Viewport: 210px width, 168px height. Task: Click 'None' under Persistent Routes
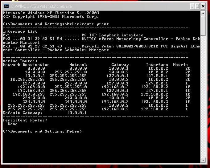click(13, 124)
